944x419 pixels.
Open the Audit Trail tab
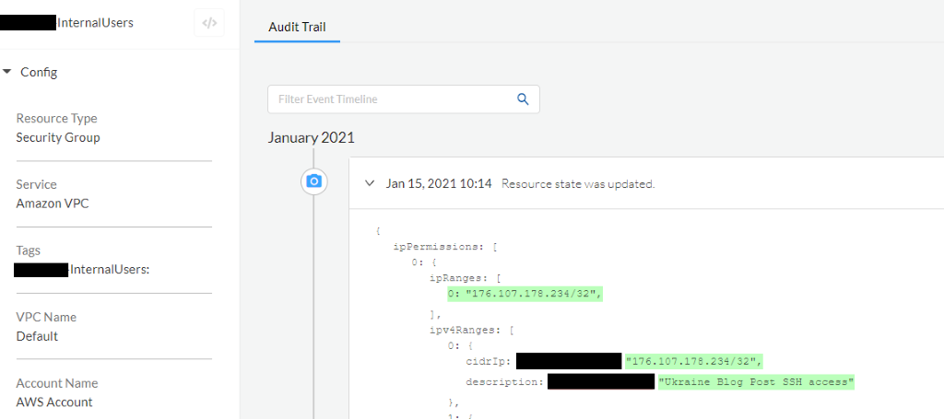[x=297, y=27]
